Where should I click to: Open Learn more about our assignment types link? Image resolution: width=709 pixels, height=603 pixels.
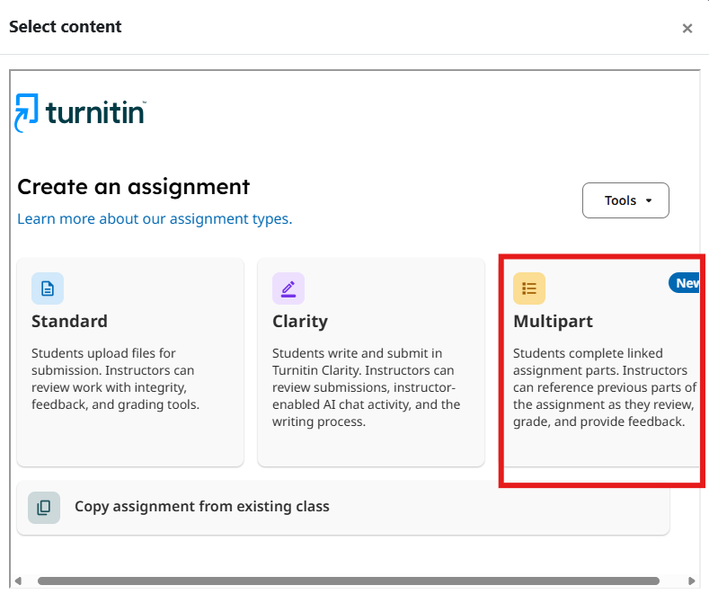[x=155, y=219]
